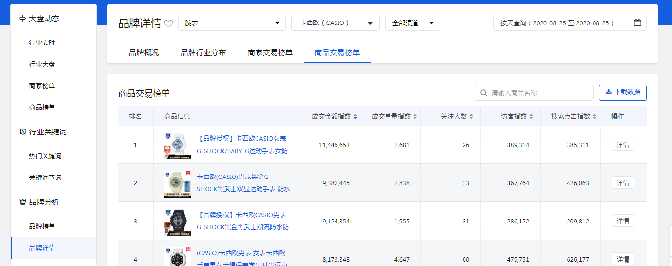Viewport: 672px width, 266px height.
Task: Click the crown icon beside 品牌分析
Action: coord(22,202)
